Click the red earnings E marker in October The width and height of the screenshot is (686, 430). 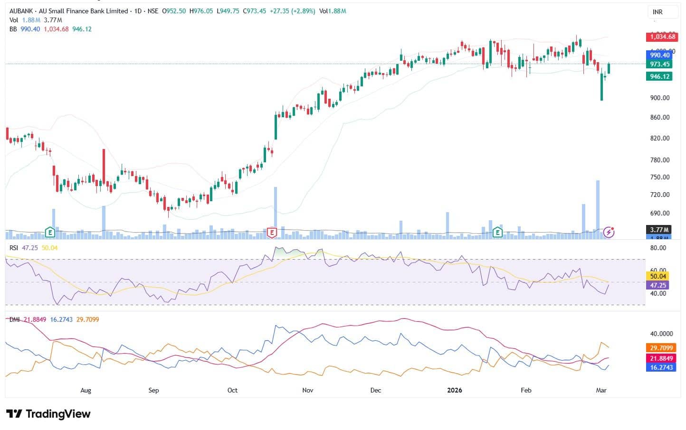pos(272,232)
